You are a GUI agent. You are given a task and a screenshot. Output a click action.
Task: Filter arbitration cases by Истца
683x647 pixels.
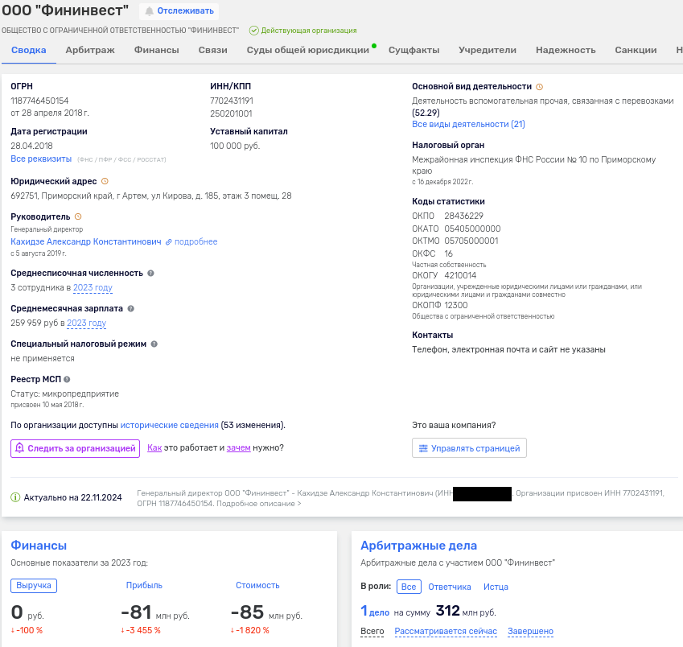(496, 587)
